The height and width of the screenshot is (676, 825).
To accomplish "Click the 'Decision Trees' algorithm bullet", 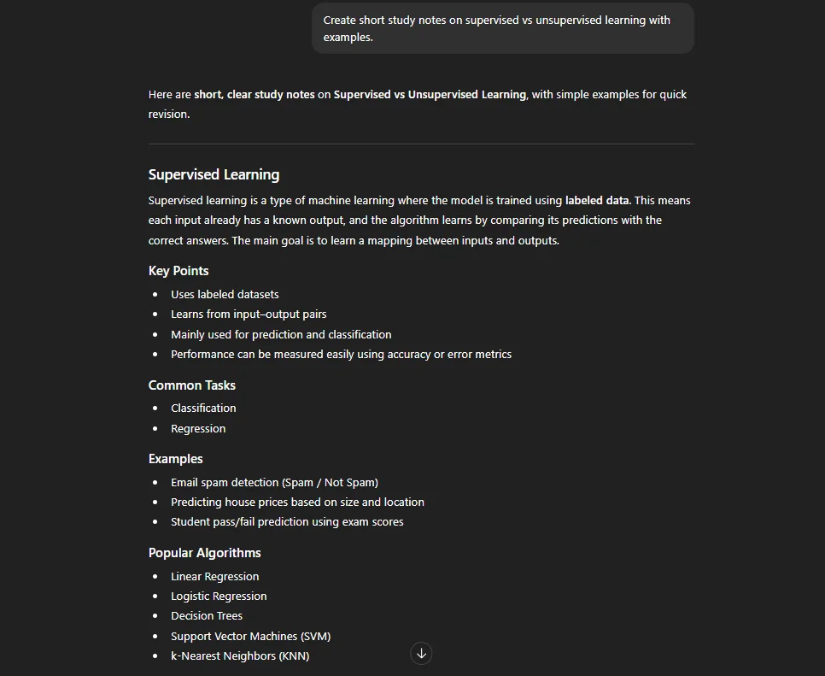I will [207, 616].
